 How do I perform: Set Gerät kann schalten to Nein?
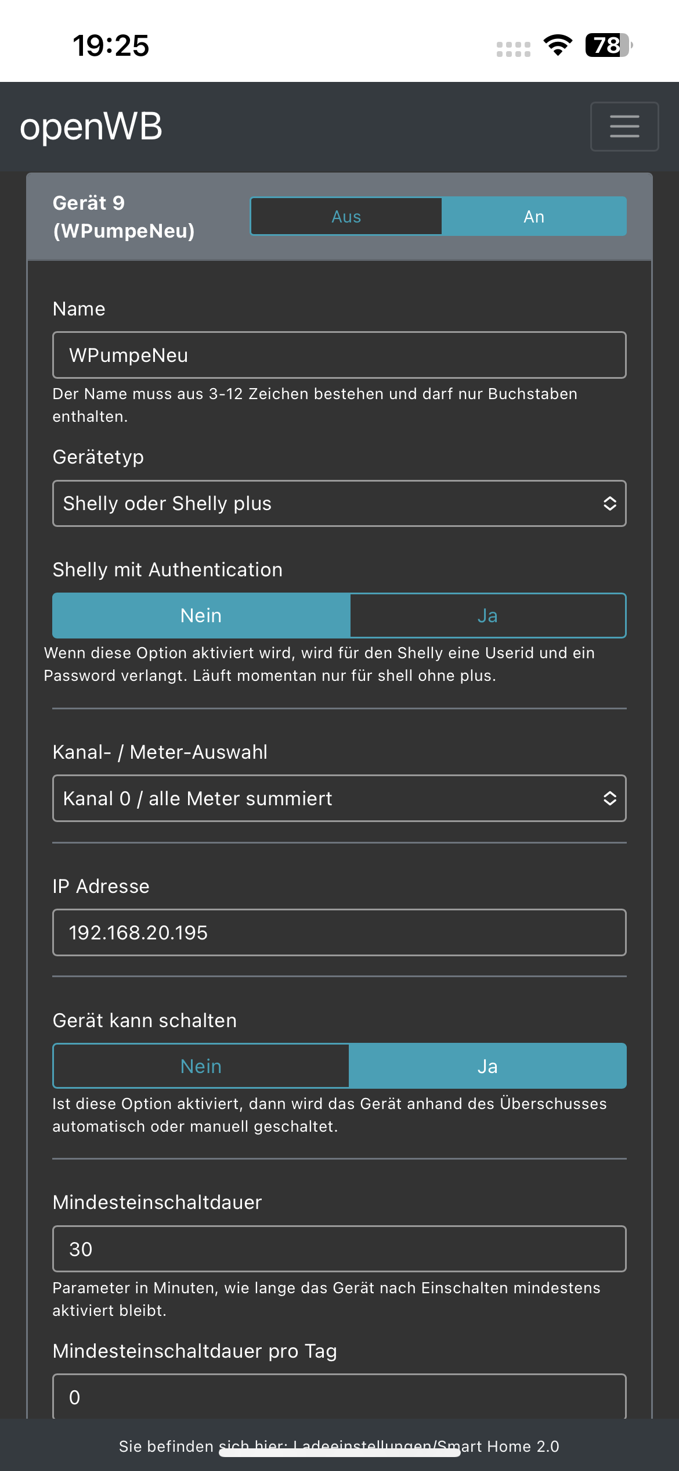pyautogui.click(x=201, y=1066)
